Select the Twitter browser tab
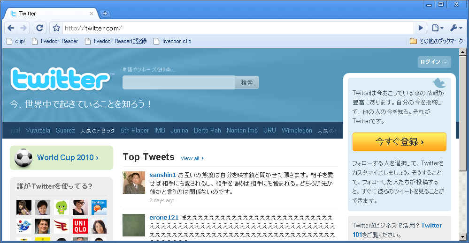 coord(51,14)
